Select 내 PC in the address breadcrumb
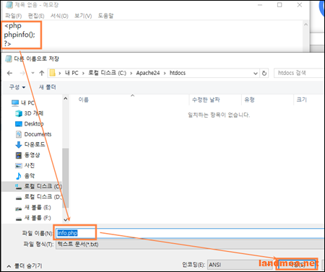This screenshot has height=272, width=325. [71, 73]
